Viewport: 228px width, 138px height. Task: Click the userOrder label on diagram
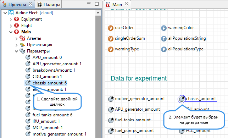click(x=124, y=28)
